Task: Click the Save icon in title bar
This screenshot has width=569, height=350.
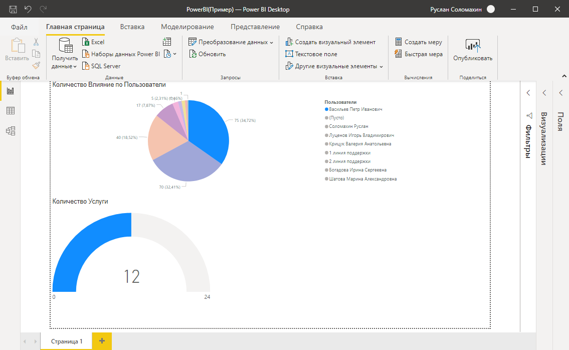Action: click(x=13, y=9)
